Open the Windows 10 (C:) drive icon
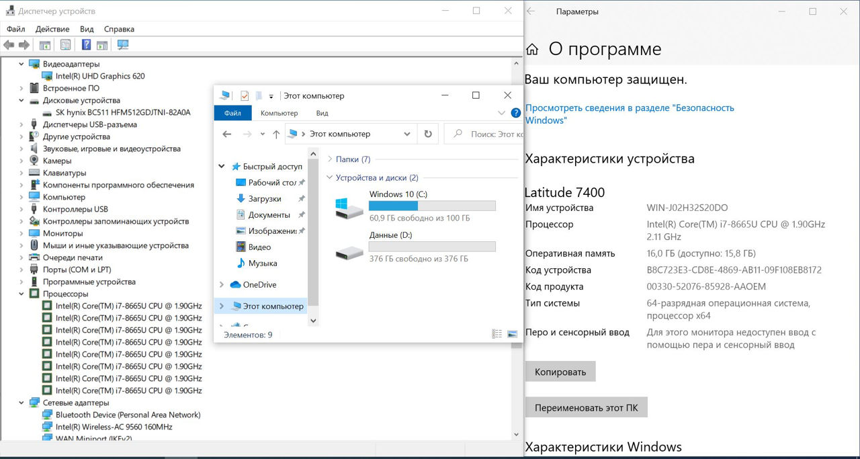The width and height of the screenshot is (860, 459). 349,207
